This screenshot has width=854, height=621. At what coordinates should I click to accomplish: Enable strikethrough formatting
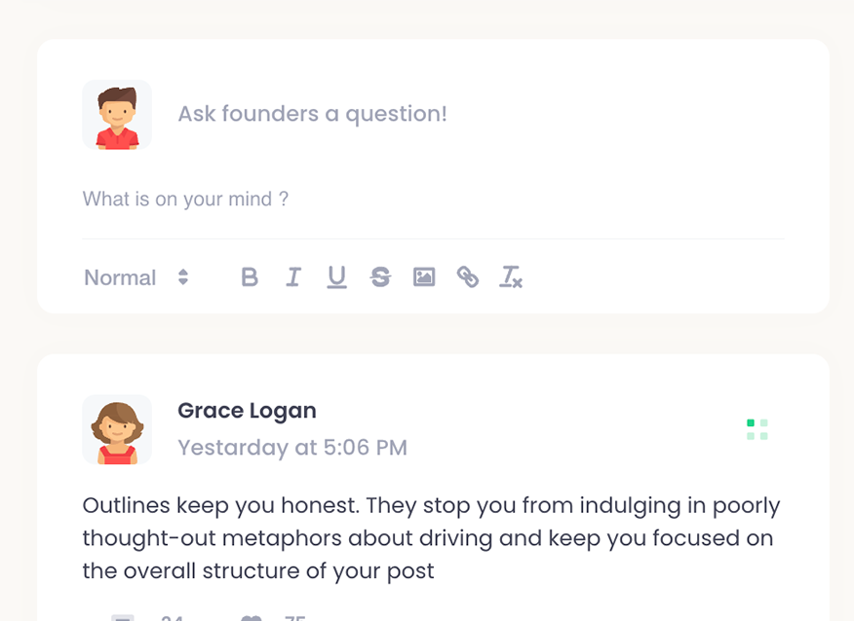click(380, 277)
